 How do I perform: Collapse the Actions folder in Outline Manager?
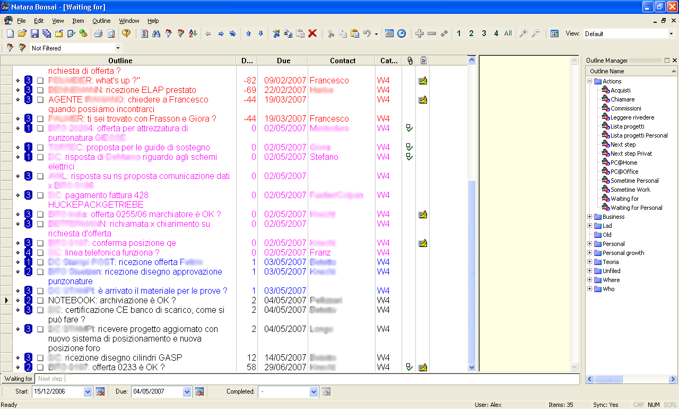click(x=589, y=81)
